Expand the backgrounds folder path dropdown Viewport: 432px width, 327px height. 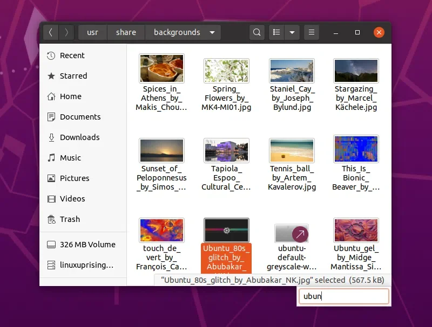(213, 32)
